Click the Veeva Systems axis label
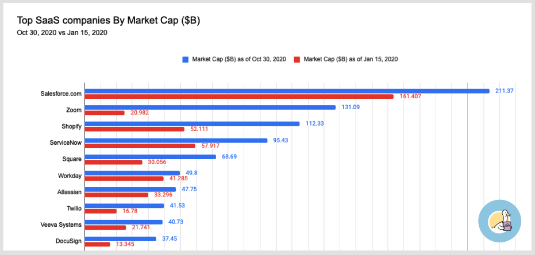The image size is (535, 255). pyautogui.click(x=61, y=225)
